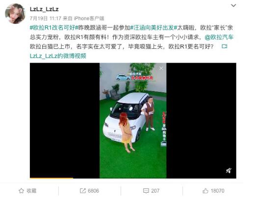Click the video camera icon before the video link
The height and width of the screenshot is (199, 254).
pos(224,46)
